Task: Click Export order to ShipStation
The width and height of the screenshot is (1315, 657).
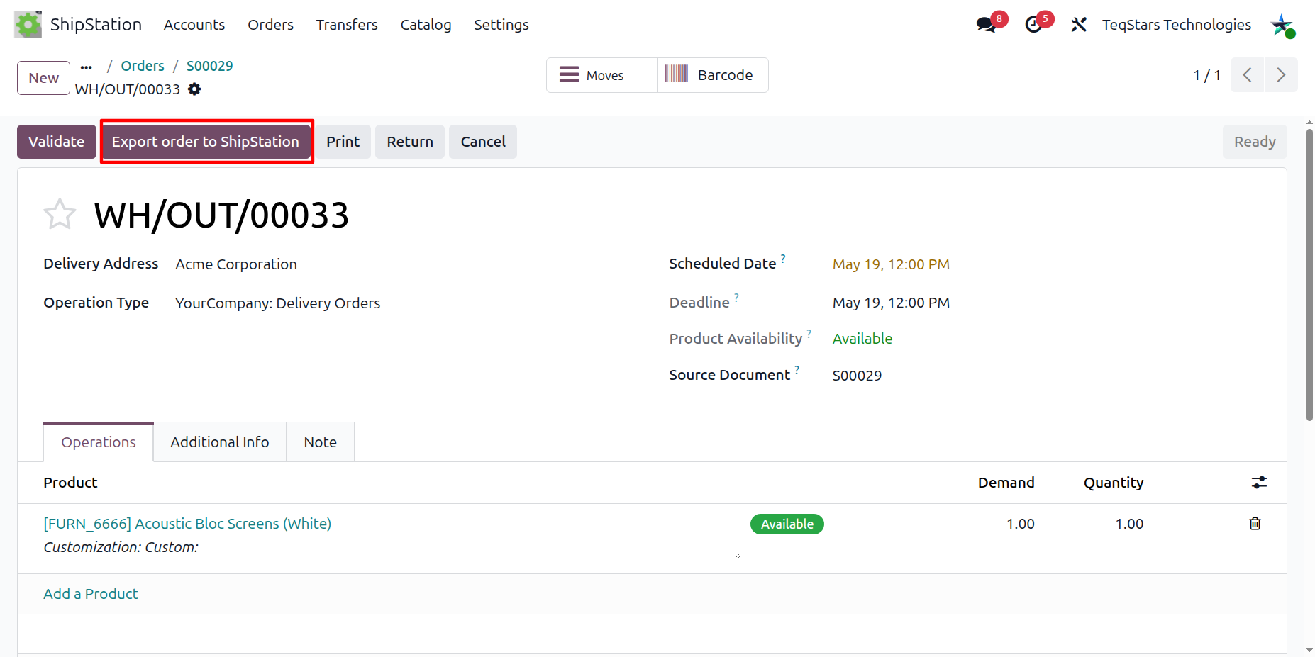Action: (206, 142)
